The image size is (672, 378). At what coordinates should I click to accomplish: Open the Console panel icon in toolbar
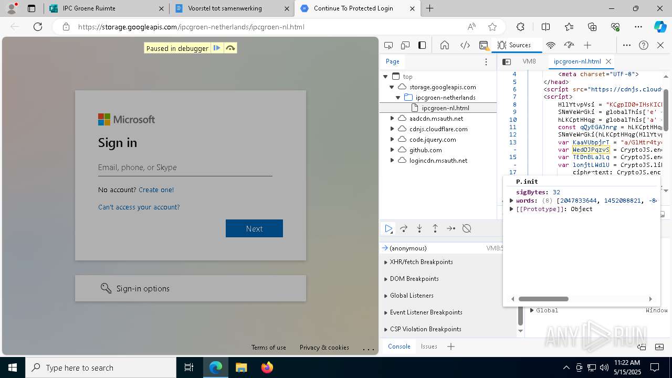[x=484, y=45]
